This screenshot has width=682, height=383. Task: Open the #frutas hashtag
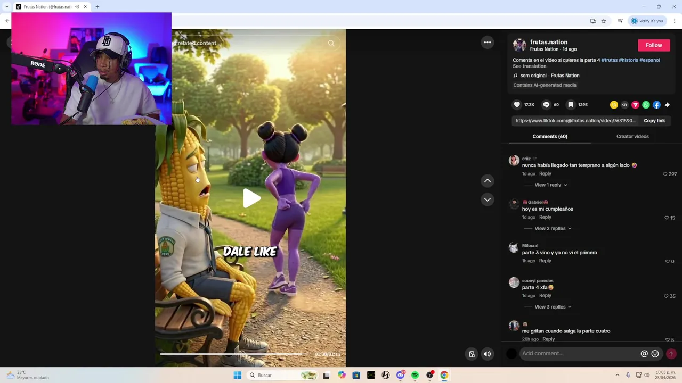(609, 60)
